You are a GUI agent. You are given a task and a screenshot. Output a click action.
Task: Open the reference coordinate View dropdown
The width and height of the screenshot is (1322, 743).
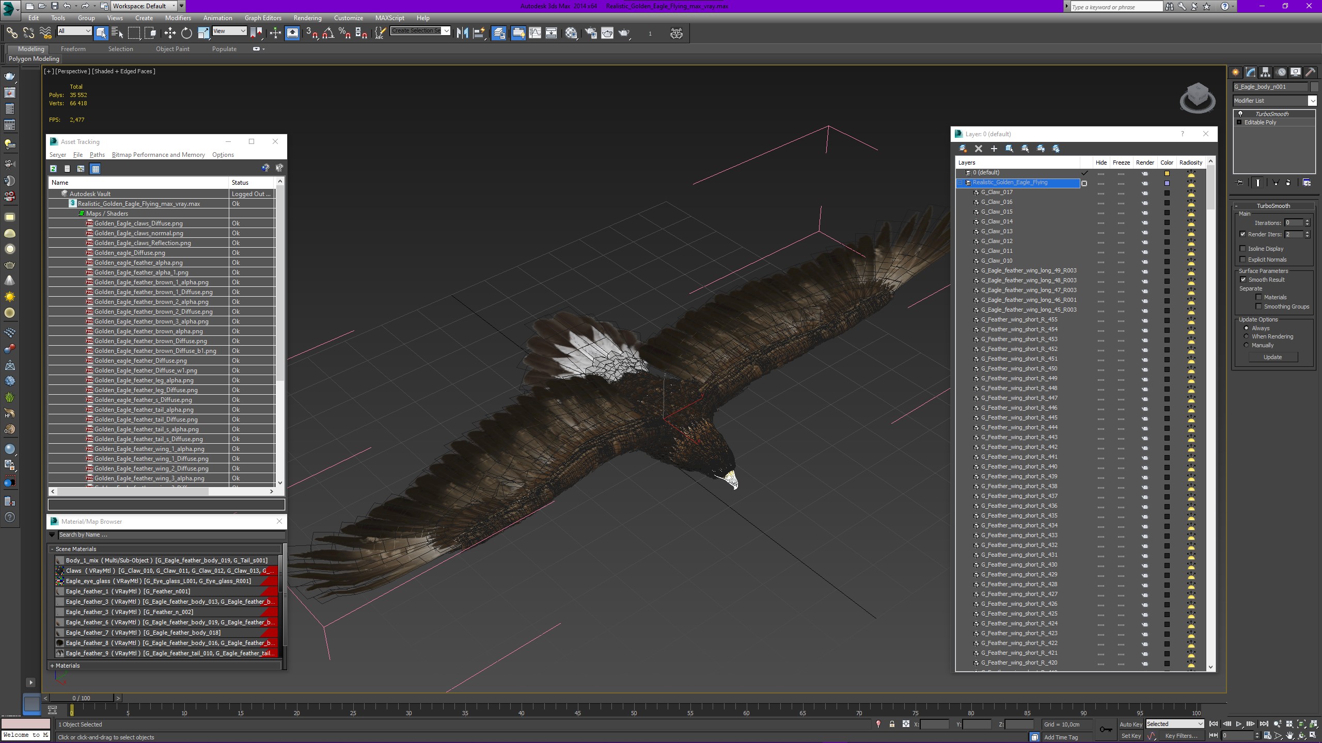click(229, 31)
